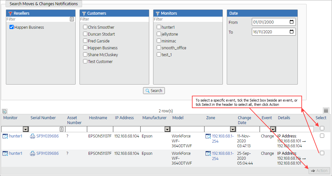The height and width of the screenshot is (176, 332).
Task: Click the Search button
Action: point(154,91)
